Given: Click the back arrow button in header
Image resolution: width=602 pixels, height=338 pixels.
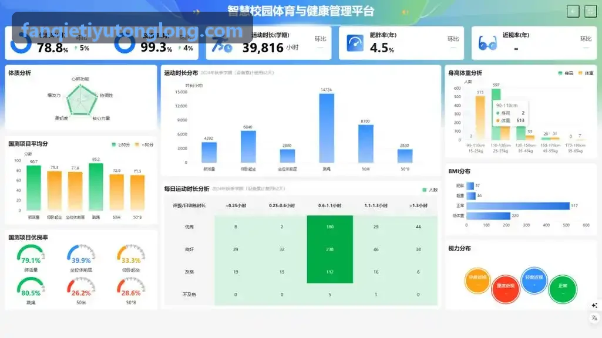Looking at the screenshot, I should (x=573, y=12).
